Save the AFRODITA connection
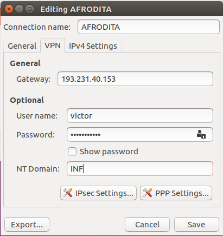The height and width of the screenshot is (236, 223). pos(196,225)
